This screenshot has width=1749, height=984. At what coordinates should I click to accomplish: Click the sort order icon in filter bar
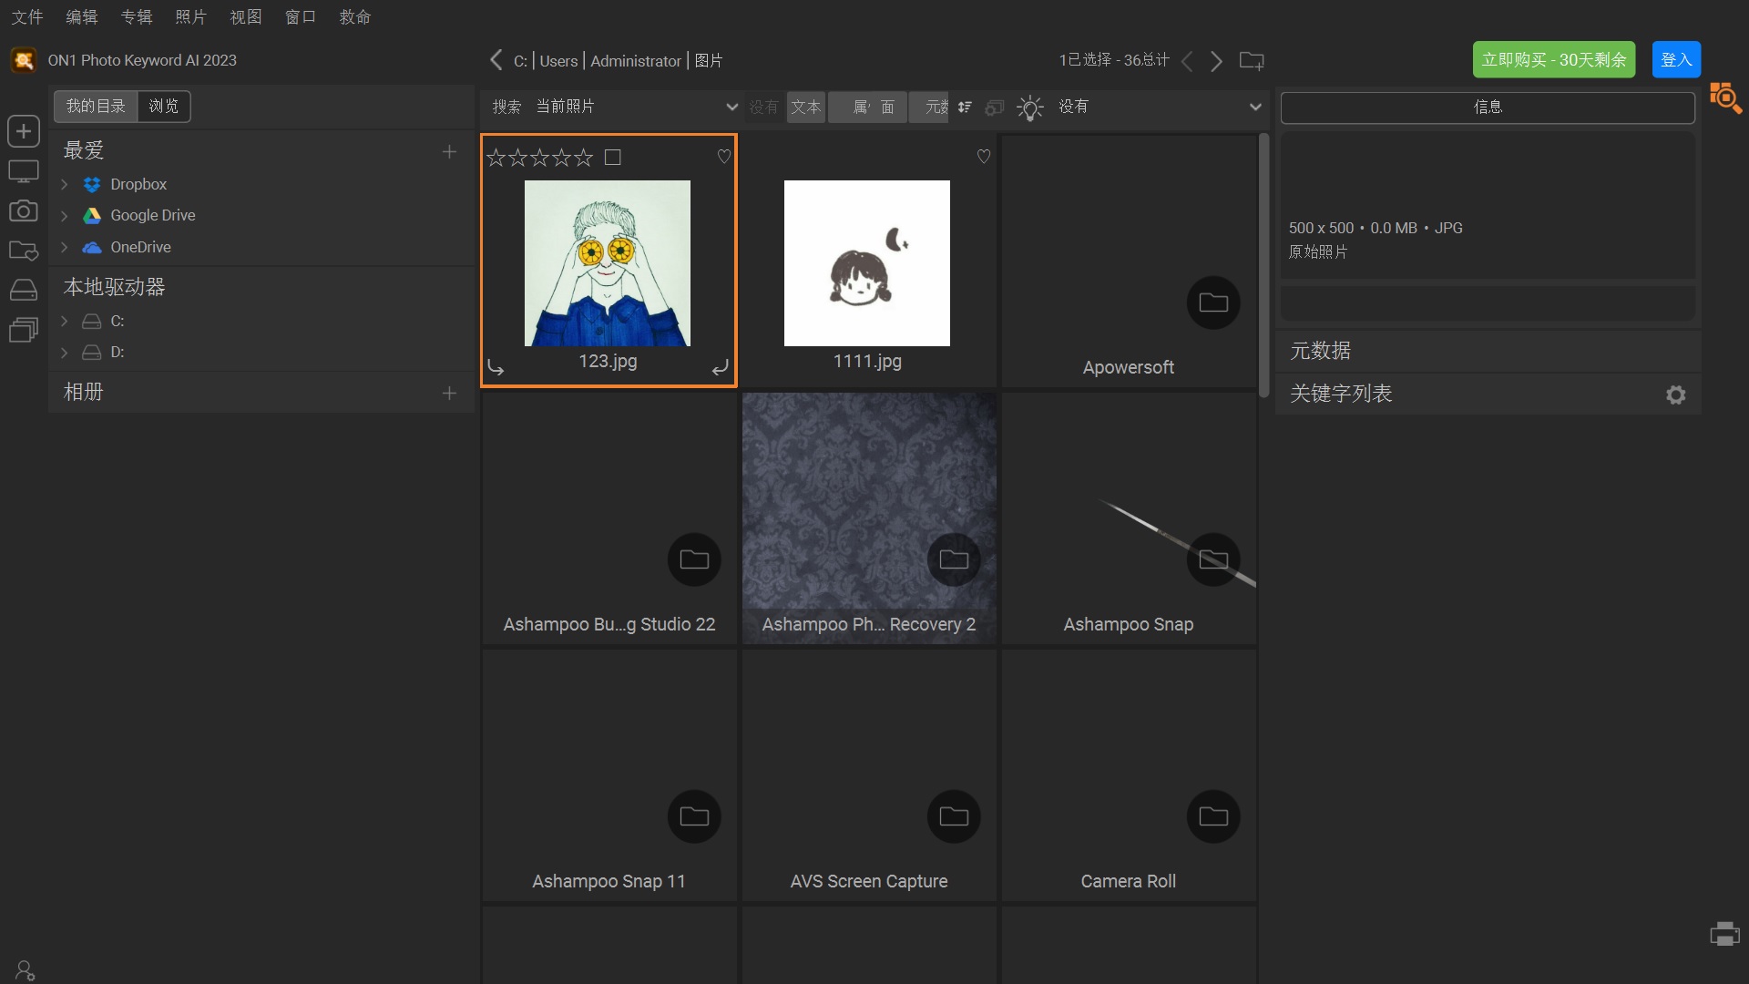tap(965, 108)
